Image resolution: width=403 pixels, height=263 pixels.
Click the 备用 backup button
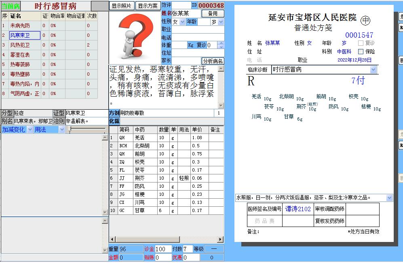213,13
